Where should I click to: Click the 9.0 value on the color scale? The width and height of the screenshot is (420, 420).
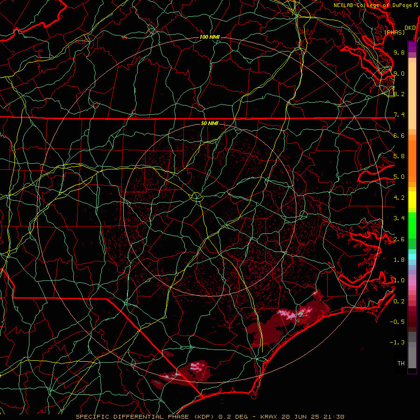click(399, 73)
